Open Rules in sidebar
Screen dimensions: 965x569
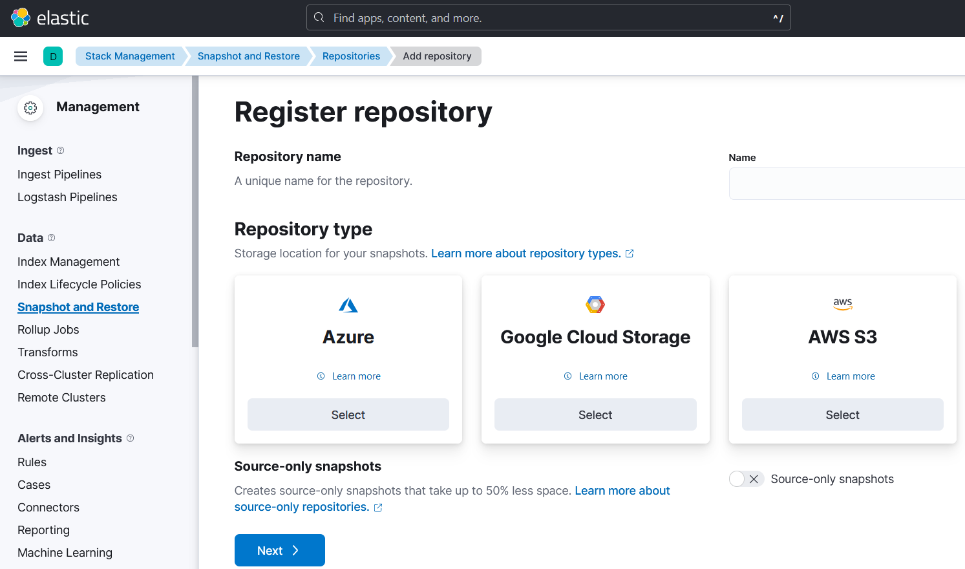click(32, 462)
